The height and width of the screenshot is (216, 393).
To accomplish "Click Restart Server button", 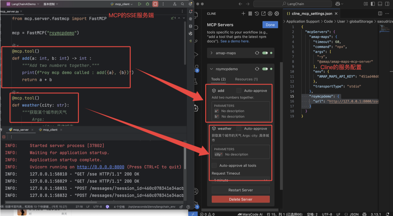I will [241, 190].
